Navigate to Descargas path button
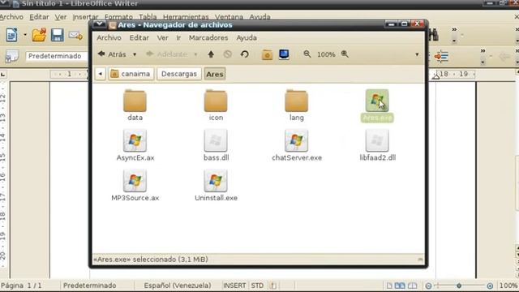 [179, 74]
